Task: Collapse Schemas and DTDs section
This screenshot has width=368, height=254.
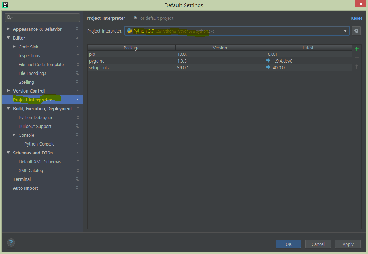Action: 8,153
